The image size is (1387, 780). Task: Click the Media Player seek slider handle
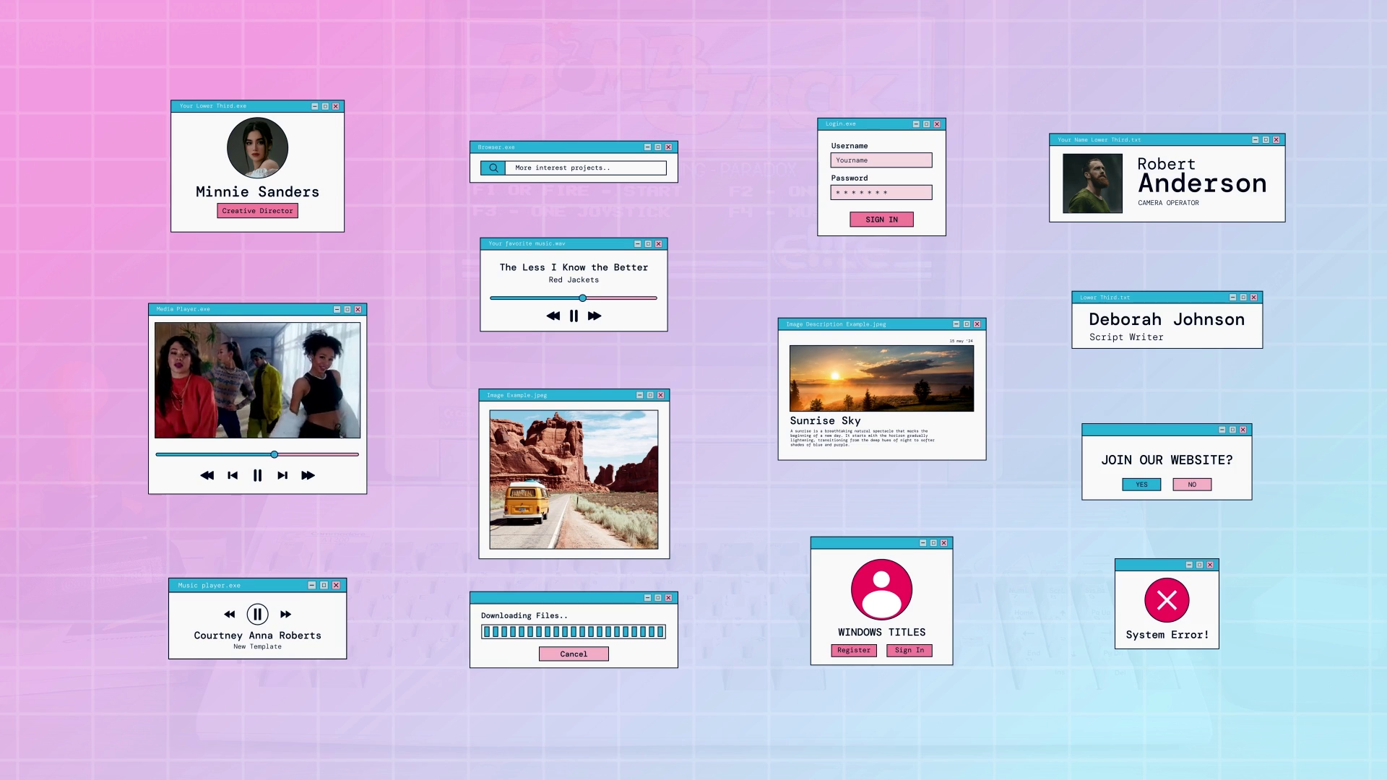(275, 454)
